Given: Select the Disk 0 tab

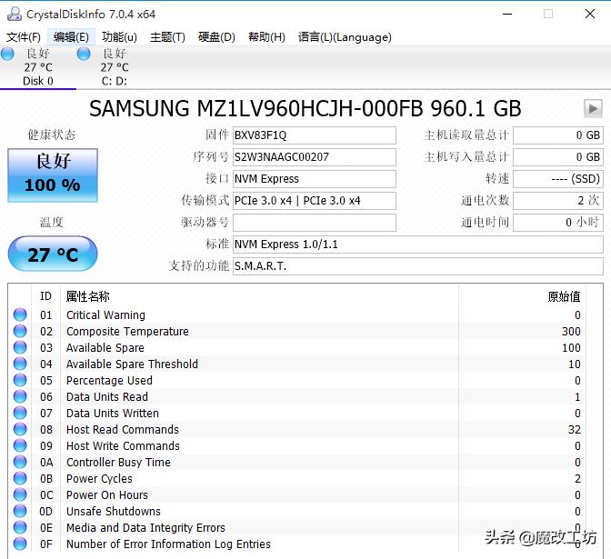Looking at the screenshot, I should [x=37, y=67].
